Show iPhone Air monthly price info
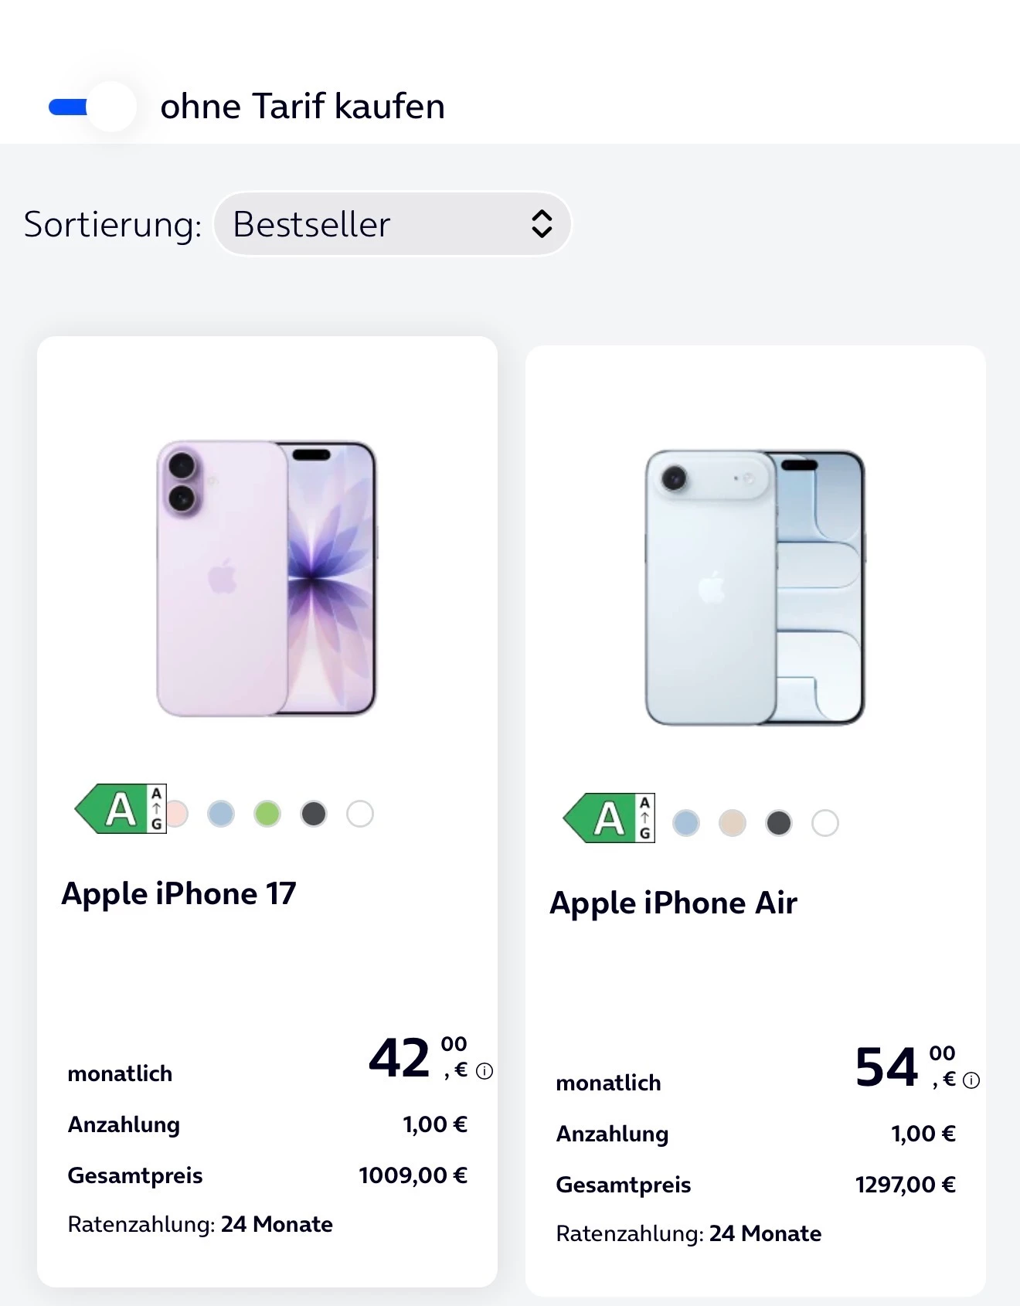Viewport: 1020px width, 1306px height. [972, 1080]
